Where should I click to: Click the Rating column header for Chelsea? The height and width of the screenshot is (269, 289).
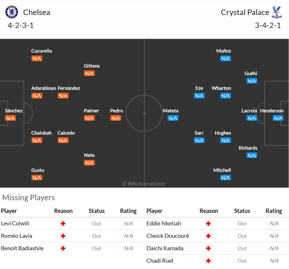[128, 211]
